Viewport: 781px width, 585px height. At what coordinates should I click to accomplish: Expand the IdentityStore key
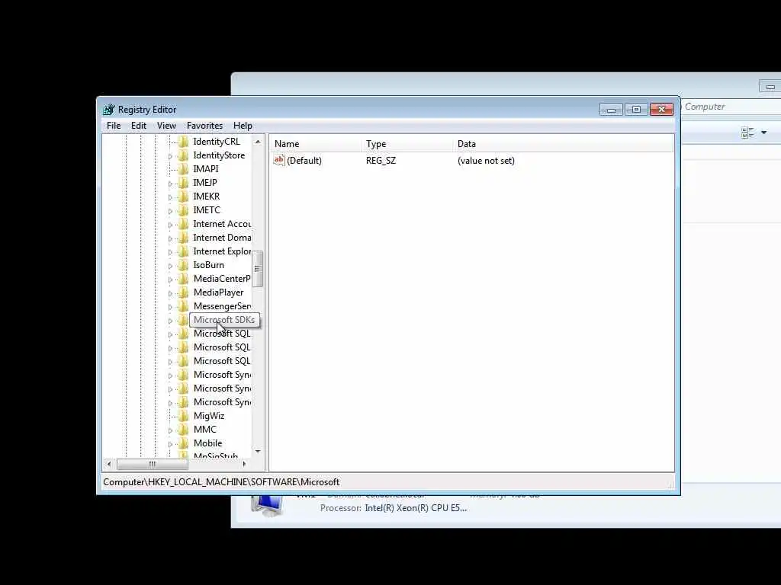[x=170, y=156]
